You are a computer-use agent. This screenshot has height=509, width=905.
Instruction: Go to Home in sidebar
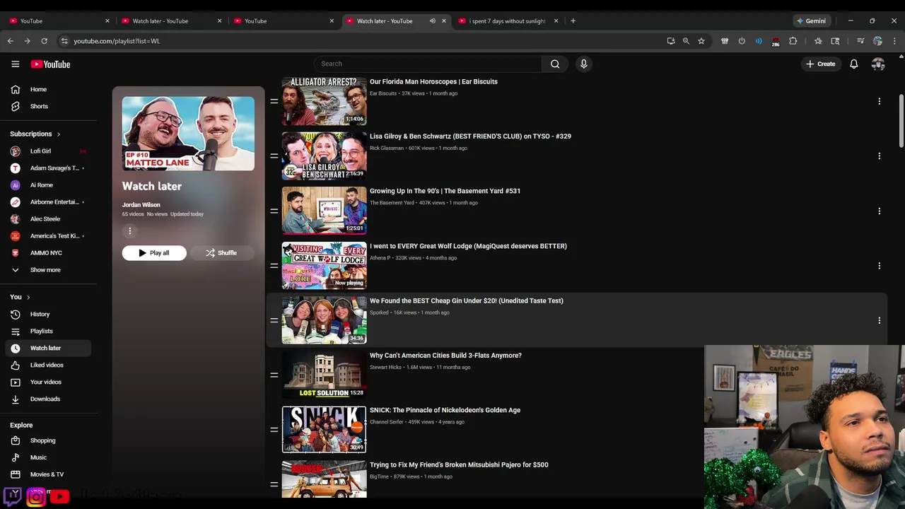pos(48,89)
